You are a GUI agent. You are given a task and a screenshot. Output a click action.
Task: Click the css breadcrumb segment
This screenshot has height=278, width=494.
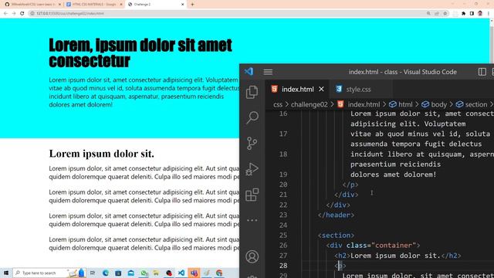278,104
